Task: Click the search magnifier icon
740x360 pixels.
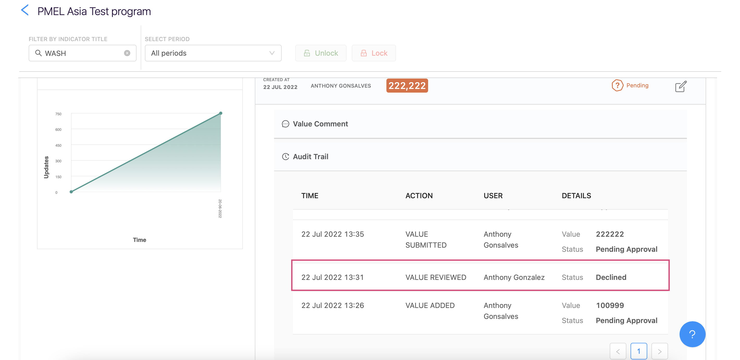Action: [x=38, y=53]
